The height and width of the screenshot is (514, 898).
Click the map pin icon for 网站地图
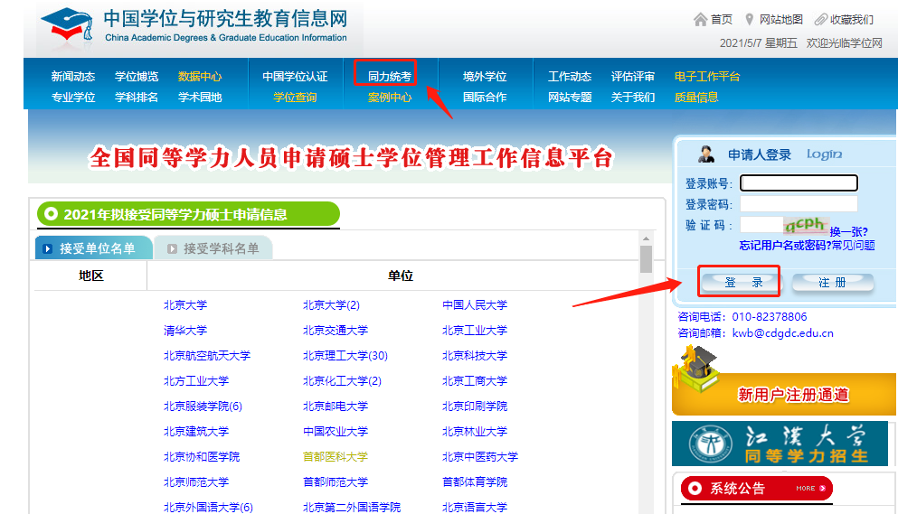pyautogui.click(x=749, y=20)
